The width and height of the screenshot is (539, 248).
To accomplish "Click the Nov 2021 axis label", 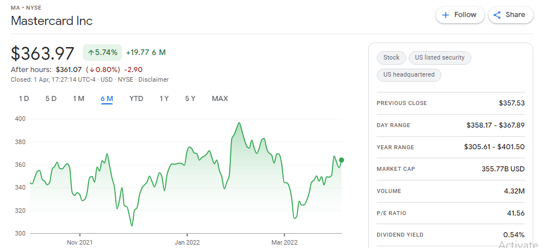I will (x=80, y=242).
